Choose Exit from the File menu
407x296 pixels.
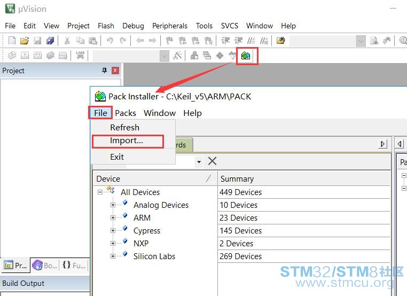click(117, 157)
